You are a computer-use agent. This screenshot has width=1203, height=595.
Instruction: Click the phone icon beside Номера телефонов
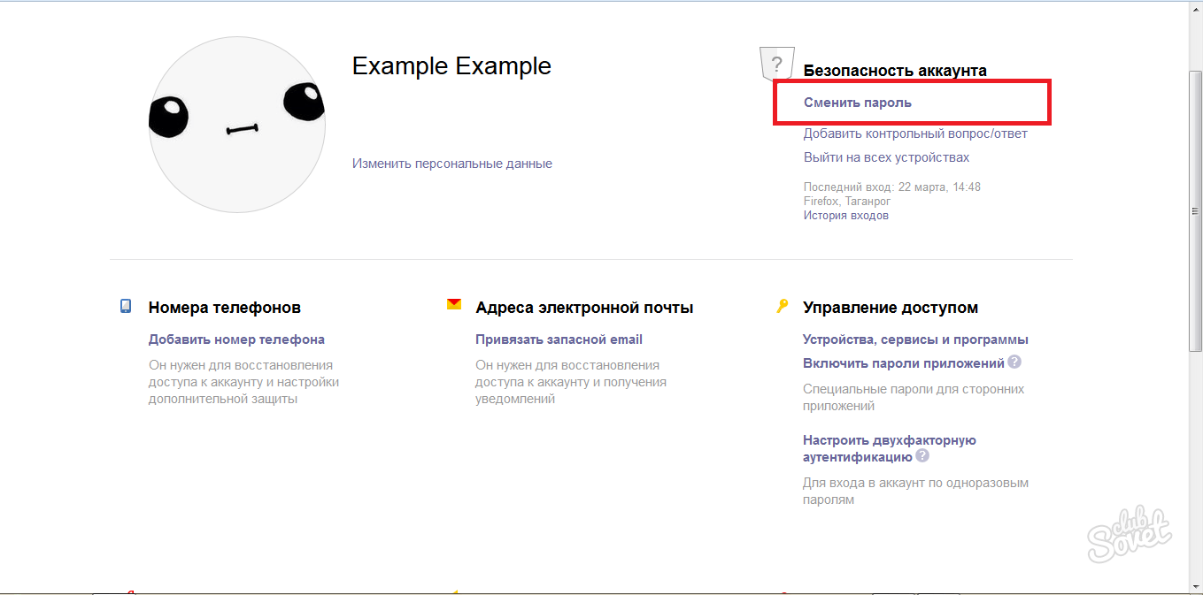[x=126, y=306]
